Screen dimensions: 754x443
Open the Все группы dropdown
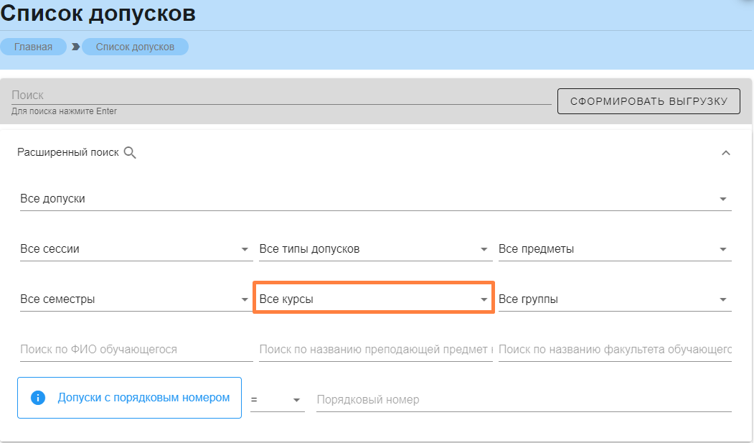coord(614,299)
